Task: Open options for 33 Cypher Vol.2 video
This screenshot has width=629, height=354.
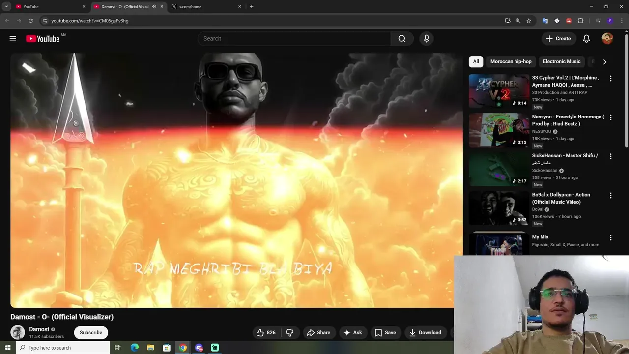Action: (x=611, y=79)
